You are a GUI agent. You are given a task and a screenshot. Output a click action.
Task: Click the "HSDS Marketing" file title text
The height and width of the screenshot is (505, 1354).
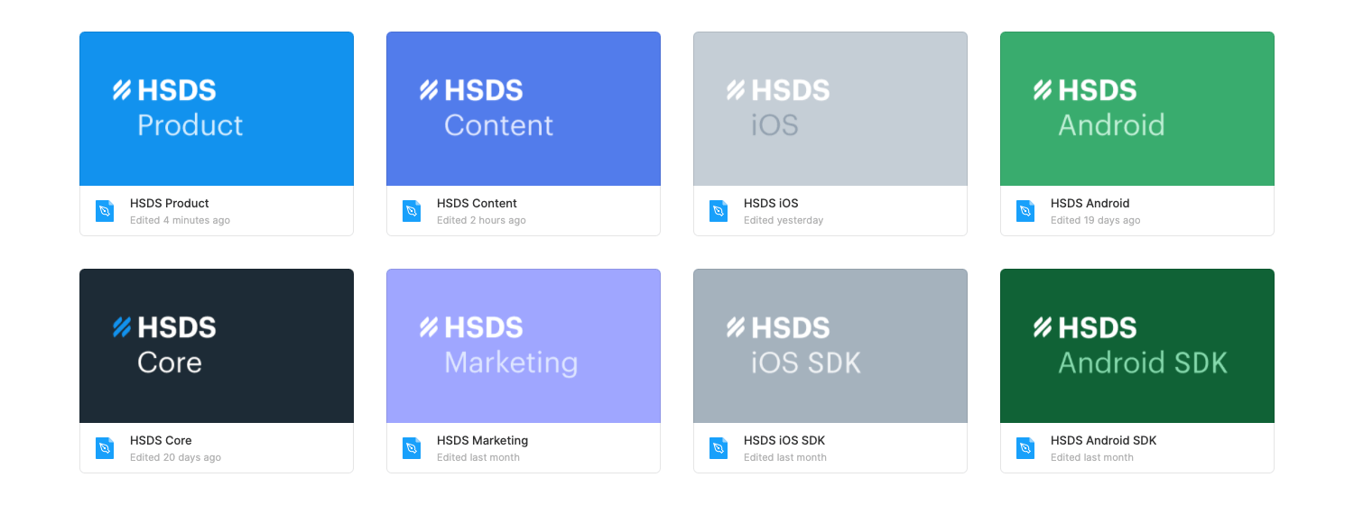coord(482,441)
